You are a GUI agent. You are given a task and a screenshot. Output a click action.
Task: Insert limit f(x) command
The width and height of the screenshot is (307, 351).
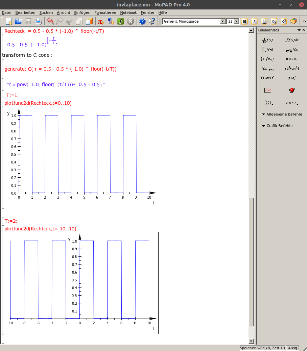coord(292,50)
